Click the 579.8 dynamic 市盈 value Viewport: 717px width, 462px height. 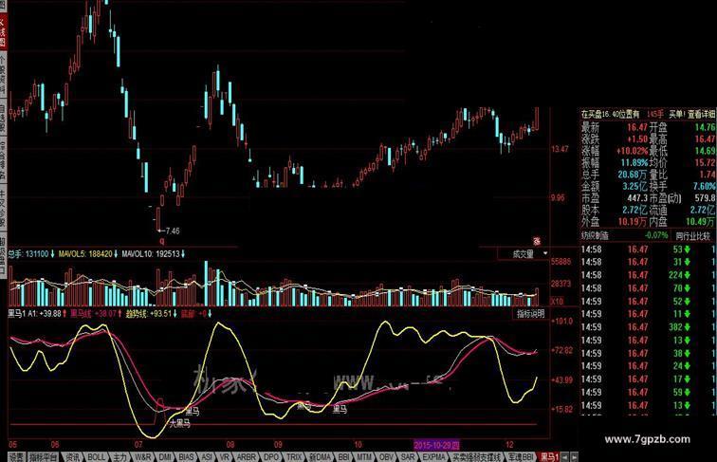[x=705, y=198]
